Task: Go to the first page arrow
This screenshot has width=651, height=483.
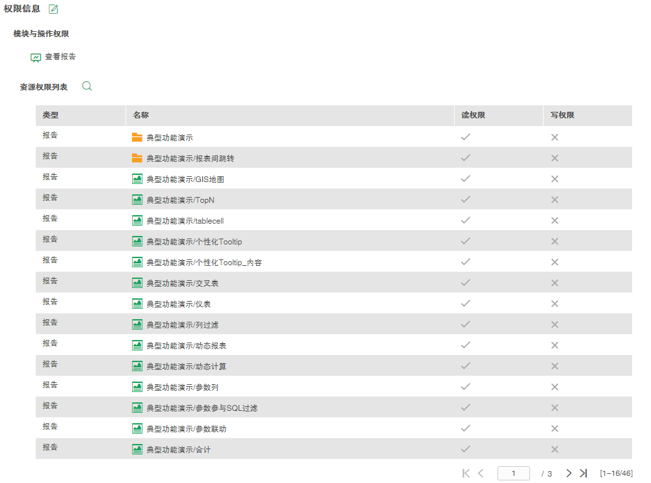Action: (466, 473)
